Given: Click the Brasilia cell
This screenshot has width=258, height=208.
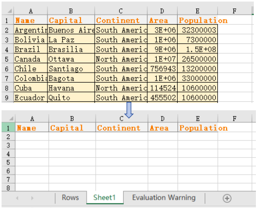Looking at the screenshot, I should (71, 49).
